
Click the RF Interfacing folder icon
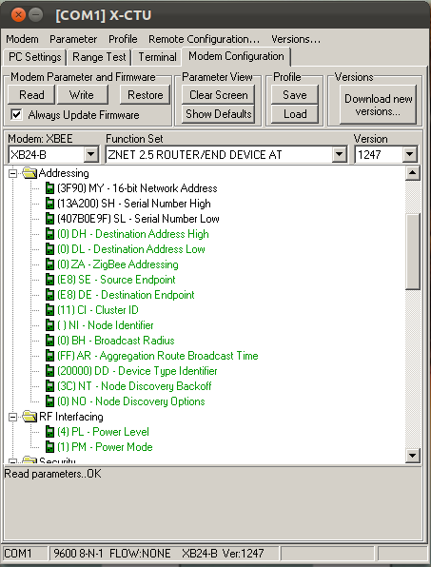[x=29, y=417]
